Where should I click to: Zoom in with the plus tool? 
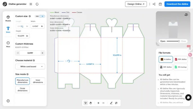coord(98,103)
